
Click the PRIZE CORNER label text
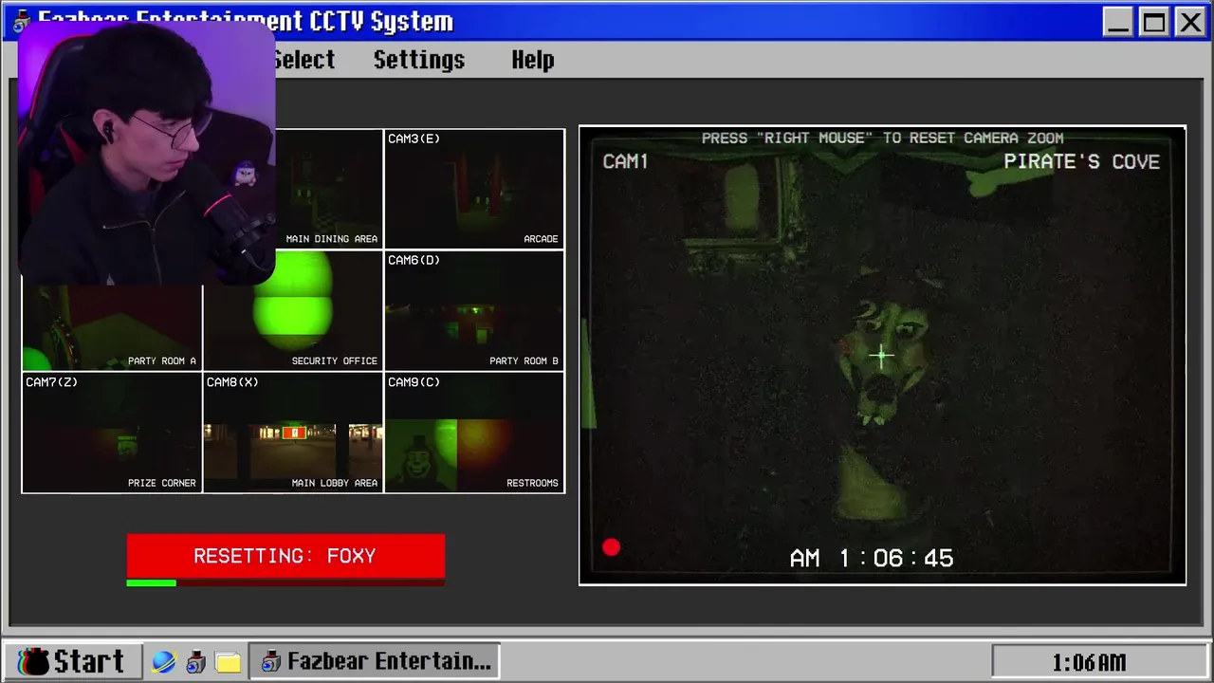point(162,483)
